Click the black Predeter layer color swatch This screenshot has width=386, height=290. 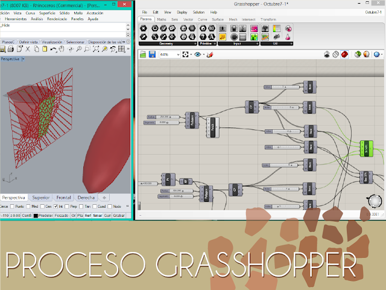36,216
